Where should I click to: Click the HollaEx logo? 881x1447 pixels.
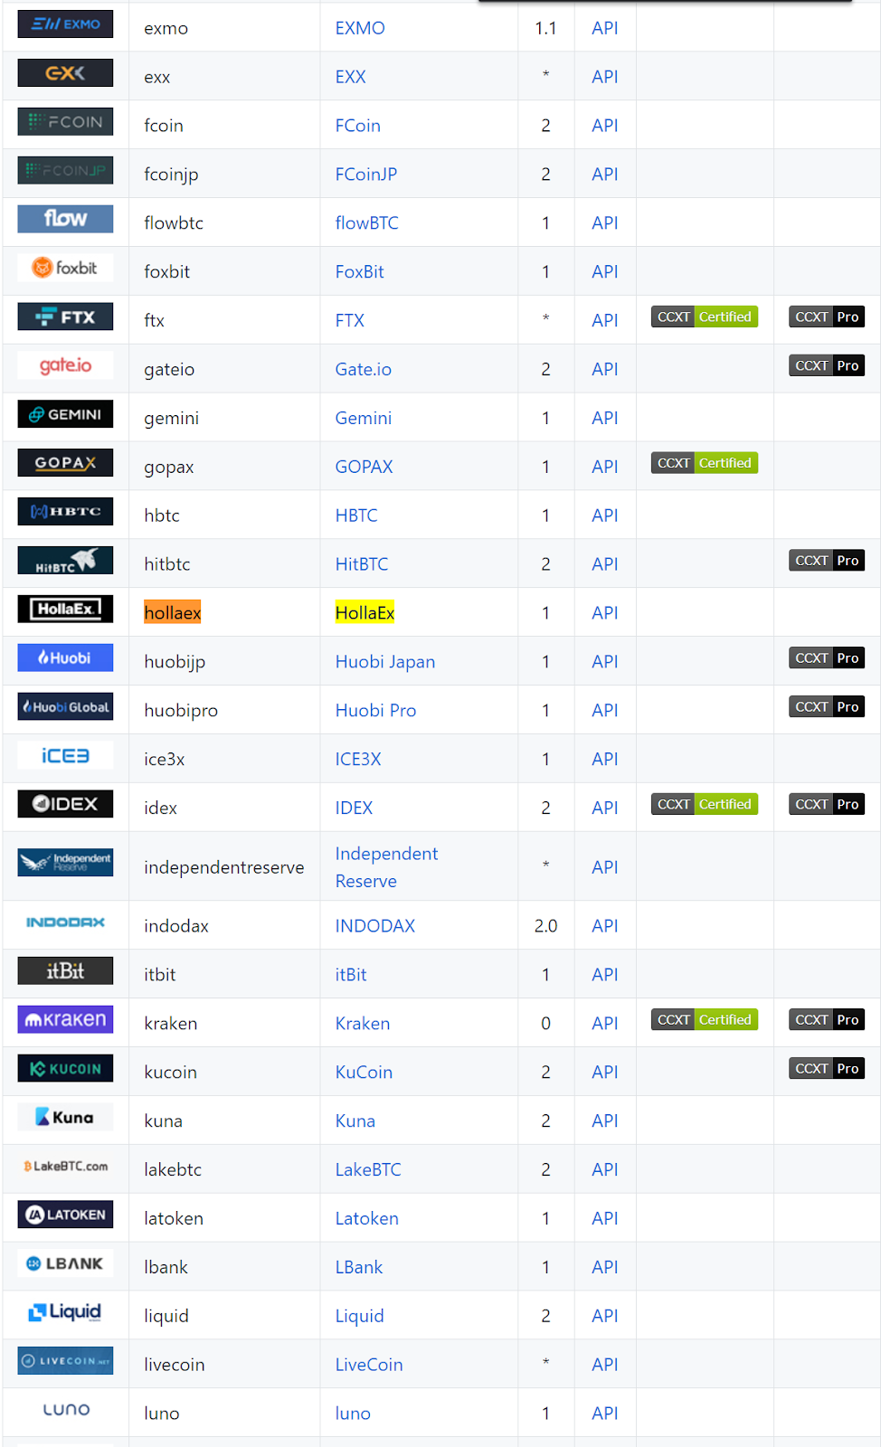(65, 610)
